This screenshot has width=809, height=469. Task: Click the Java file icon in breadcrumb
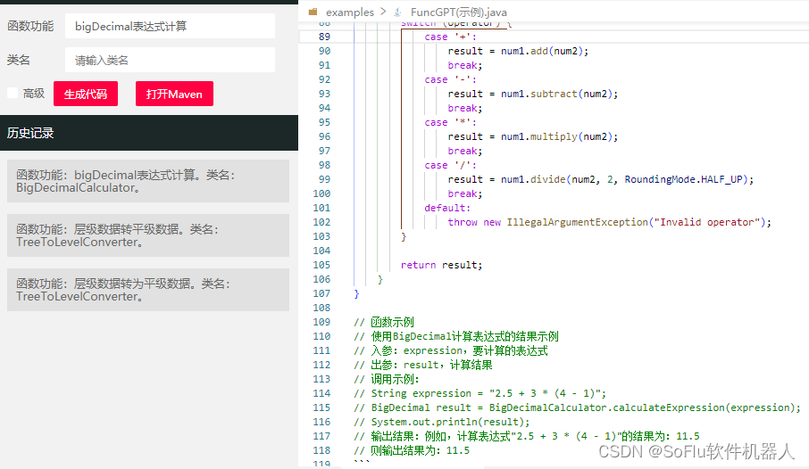[x=397, y=12]
